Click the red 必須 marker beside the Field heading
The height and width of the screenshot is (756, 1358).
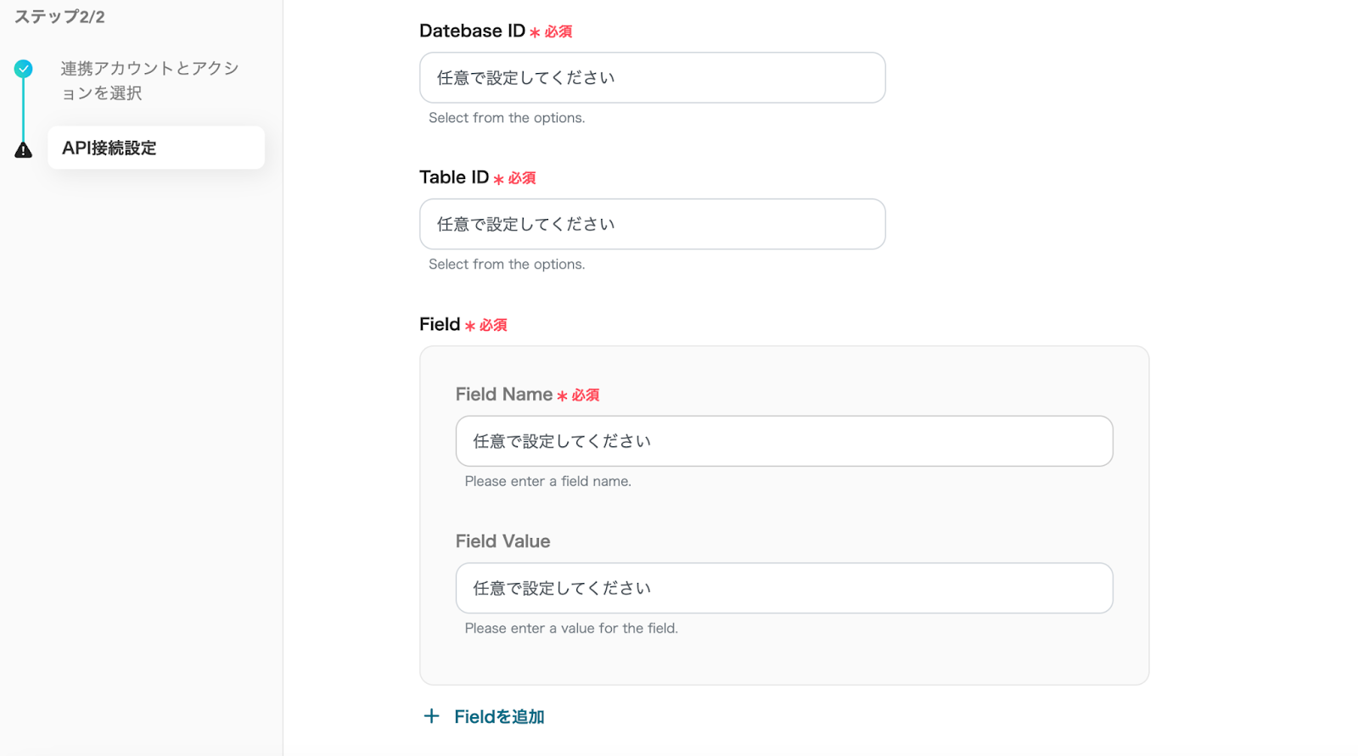[492, 325]
